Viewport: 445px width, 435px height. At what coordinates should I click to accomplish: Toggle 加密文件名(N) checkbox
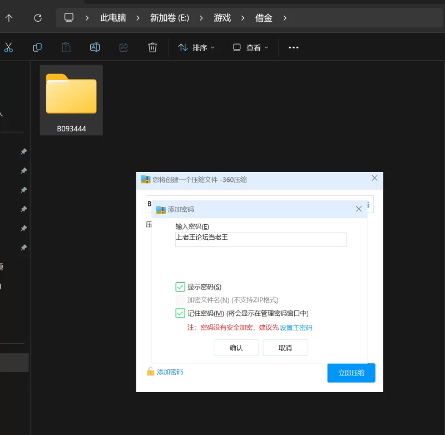[180, 300]
